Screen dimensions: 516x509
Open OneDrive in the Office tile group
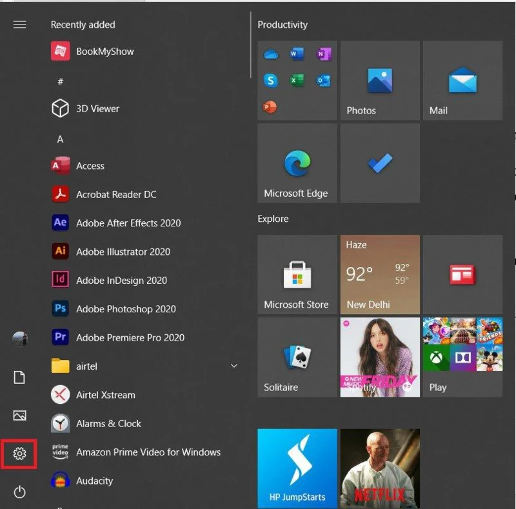tap(271, 54)
